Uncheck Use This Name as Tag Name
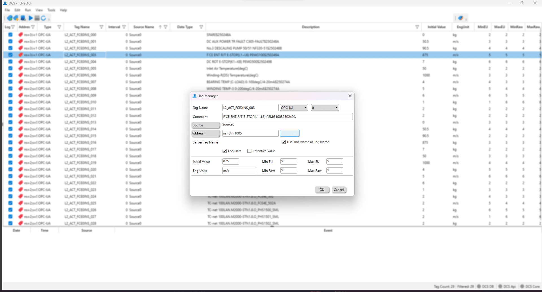Image resolution: width=542 pixels, height=292 pixels. click(284, 142)
